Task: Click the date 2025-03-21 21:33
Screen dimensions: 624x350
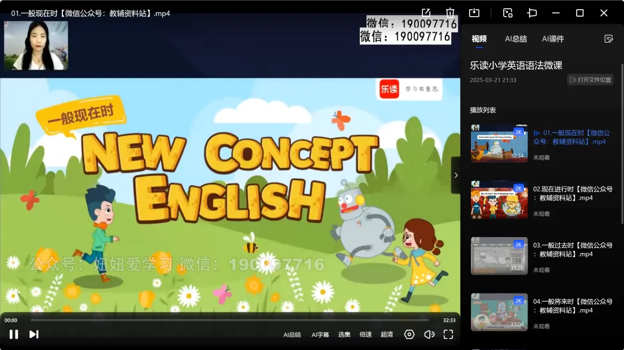Action: (493, 80)
